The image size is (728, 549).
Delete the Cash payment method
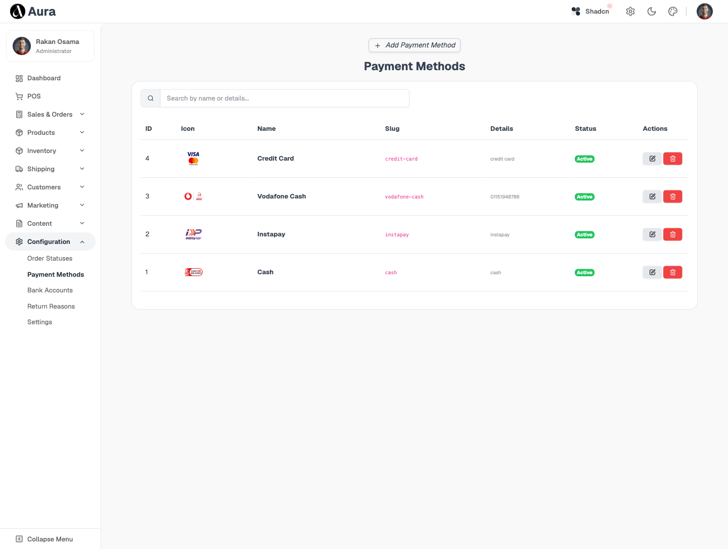point(673,272)
